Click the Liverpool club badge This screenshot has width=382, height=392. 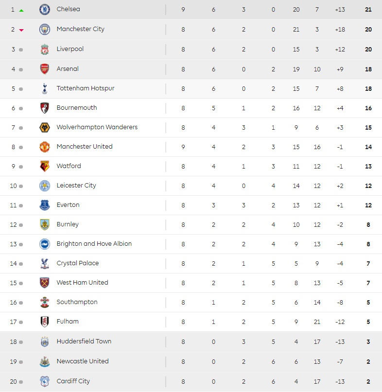click(45, 49)
